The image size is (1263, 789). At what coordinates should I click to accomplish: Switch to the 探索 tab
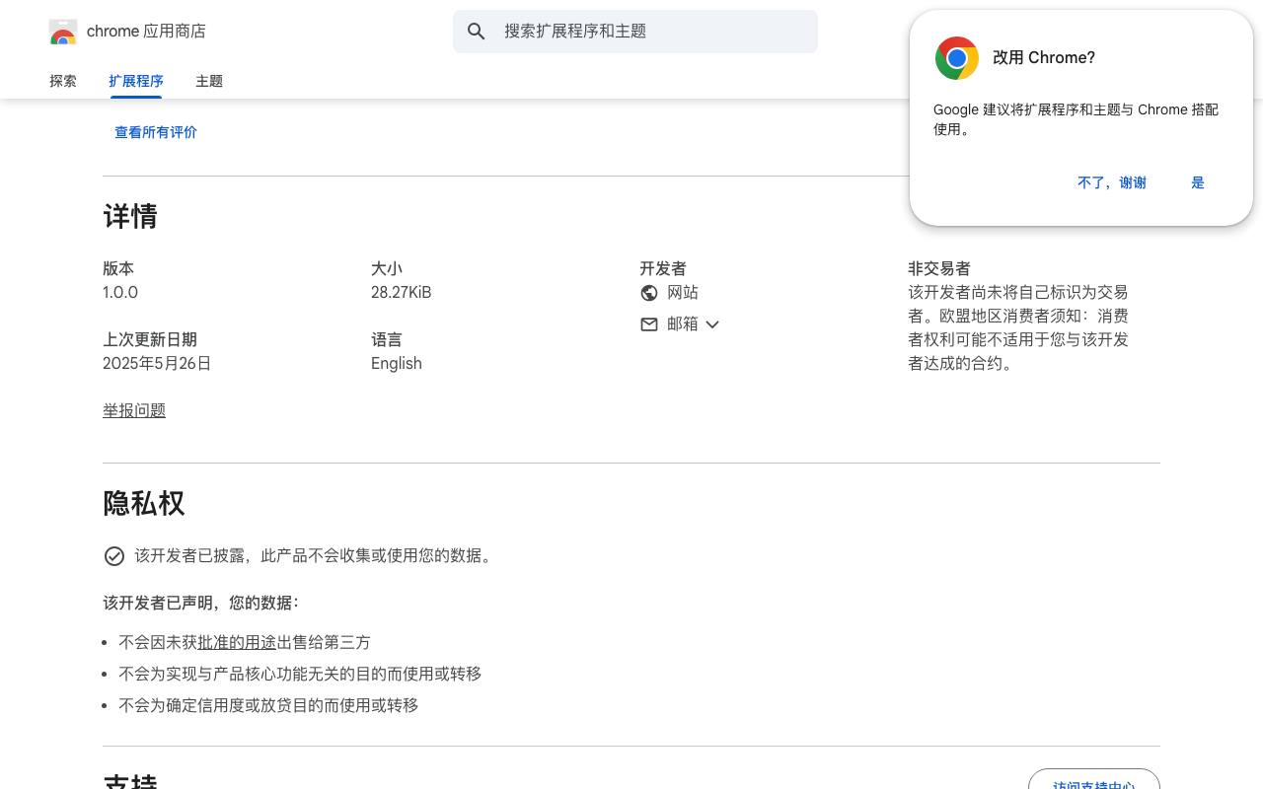(x=63, y=81)
